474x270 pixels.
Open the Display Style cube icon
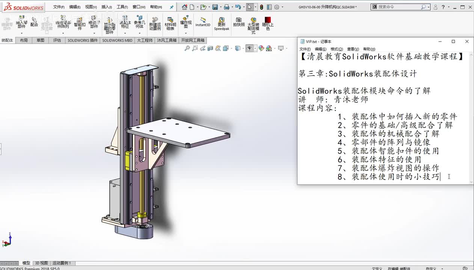237,48
